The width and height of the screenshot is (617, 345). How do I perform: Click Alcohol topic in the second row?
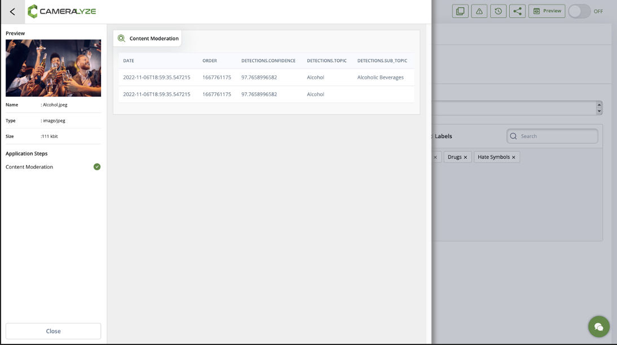coord(316,94)
